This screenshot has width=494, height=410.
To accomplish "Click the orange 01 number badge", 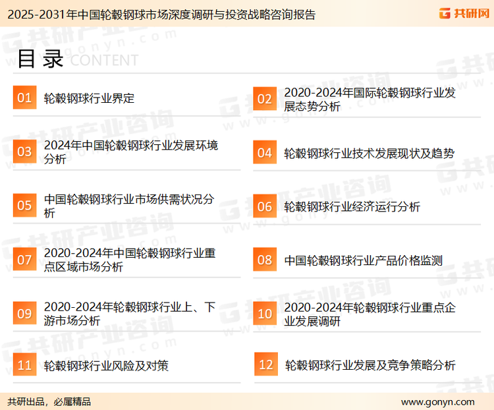I will [x=24, y=98].
